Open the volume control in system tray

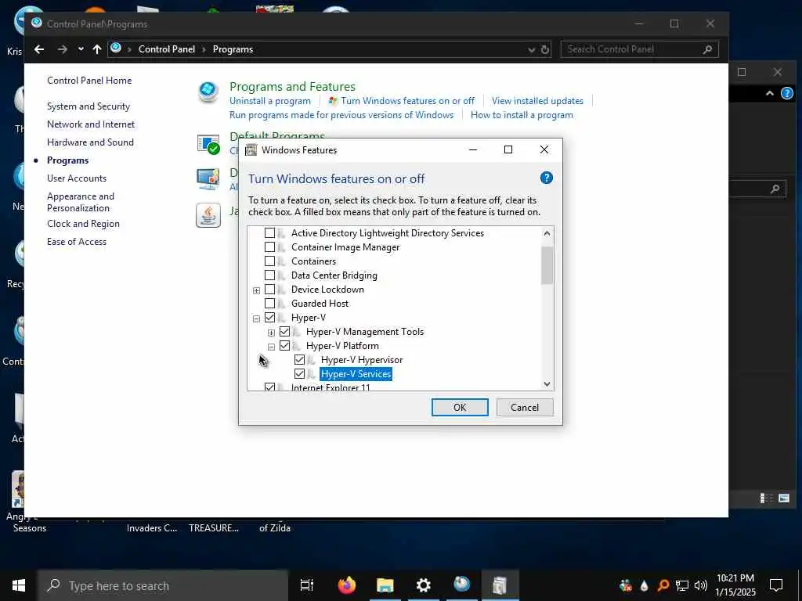(701, 585)
